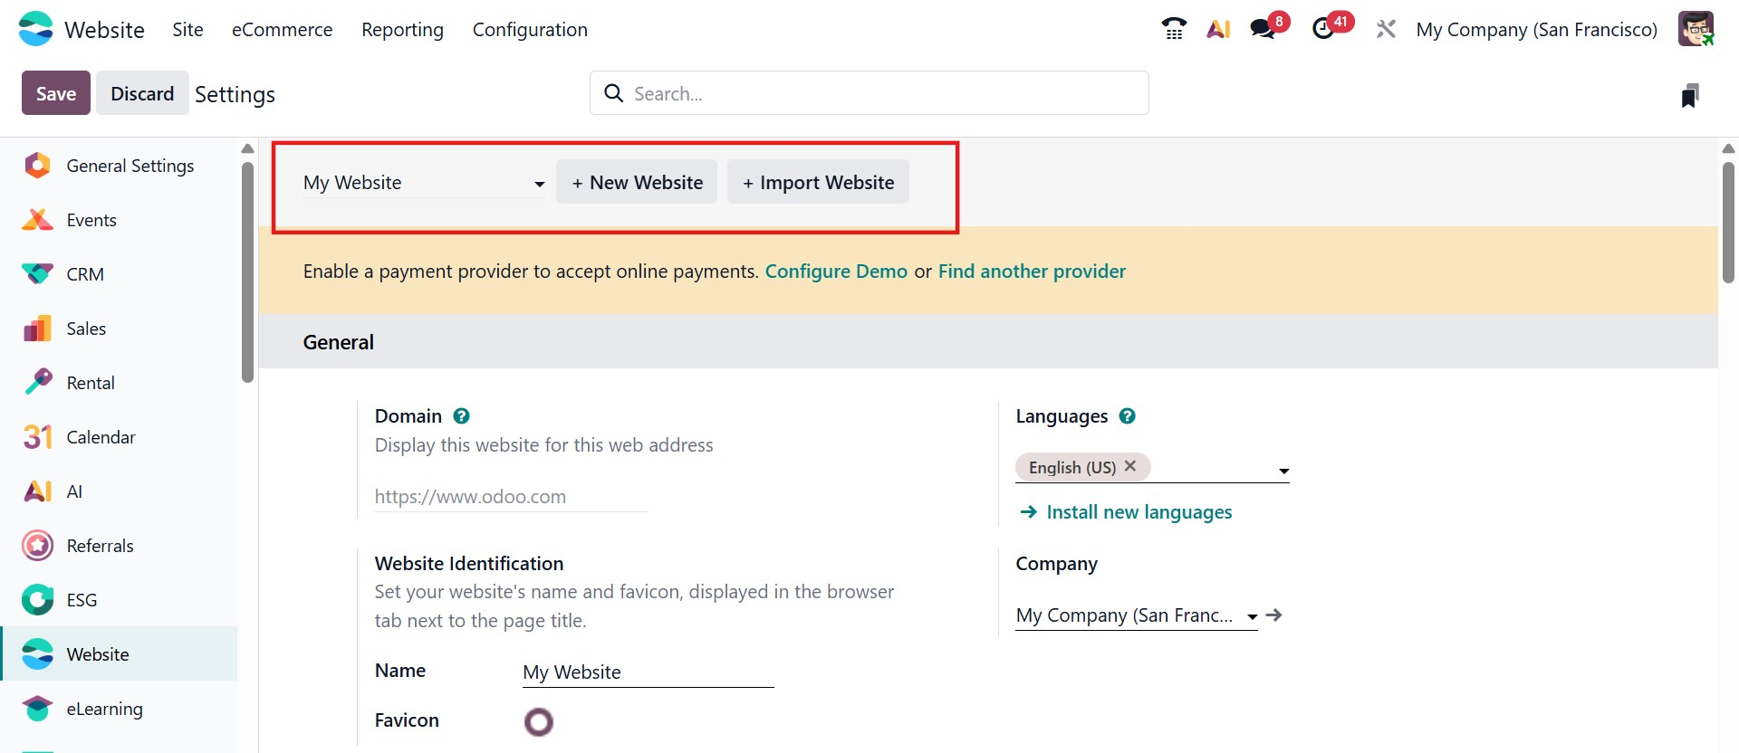Click the Languages help question mark

(x=1127, y=416)
